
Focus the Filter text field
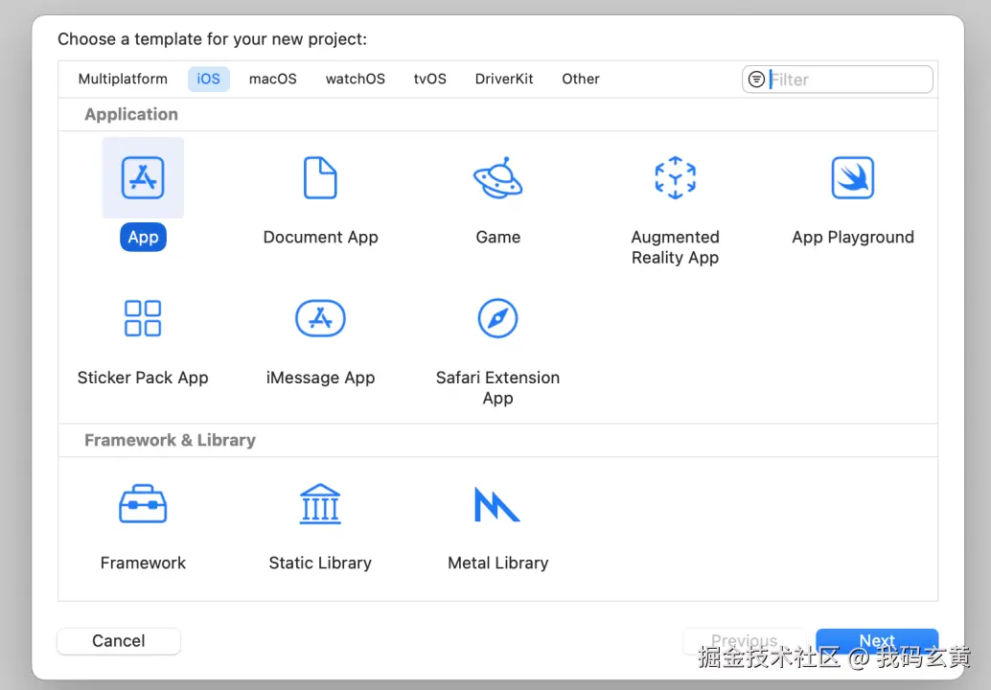(x=838, y=79)
